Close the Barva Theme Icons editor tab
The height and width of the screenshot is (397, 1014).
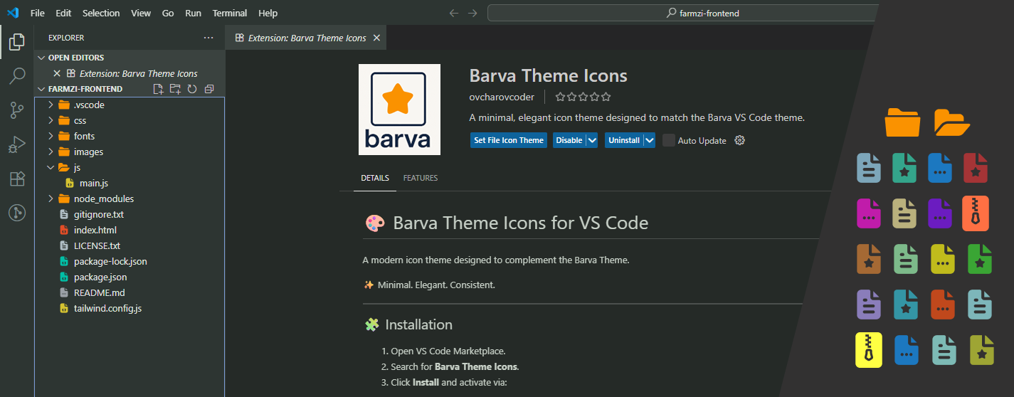376,38
